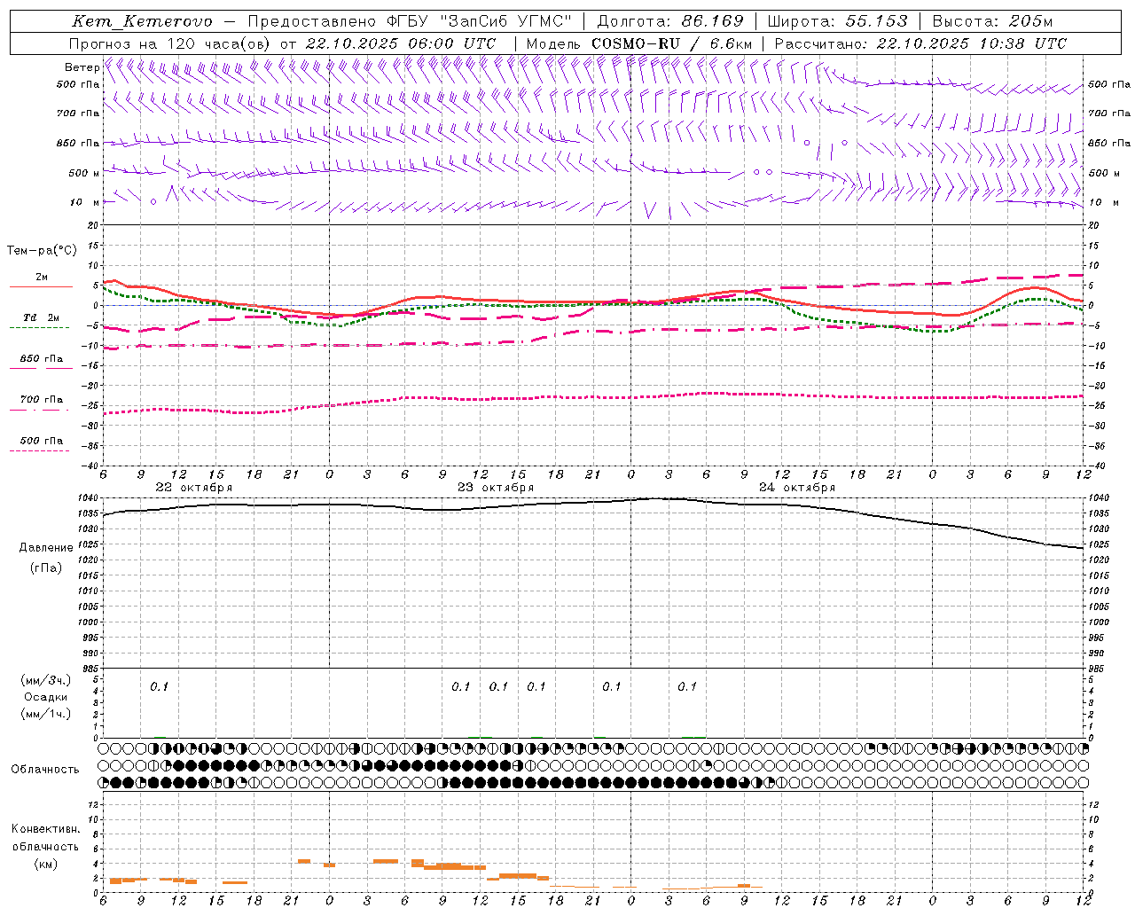Click the Ветер panel label
This screenshot has height=908, width=1135.
point(82,67)
